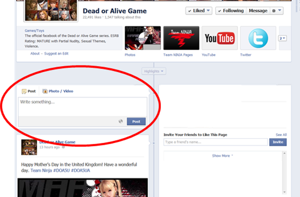
Task: Click the Invite Your Friends heading
Action: click(195, 135)
